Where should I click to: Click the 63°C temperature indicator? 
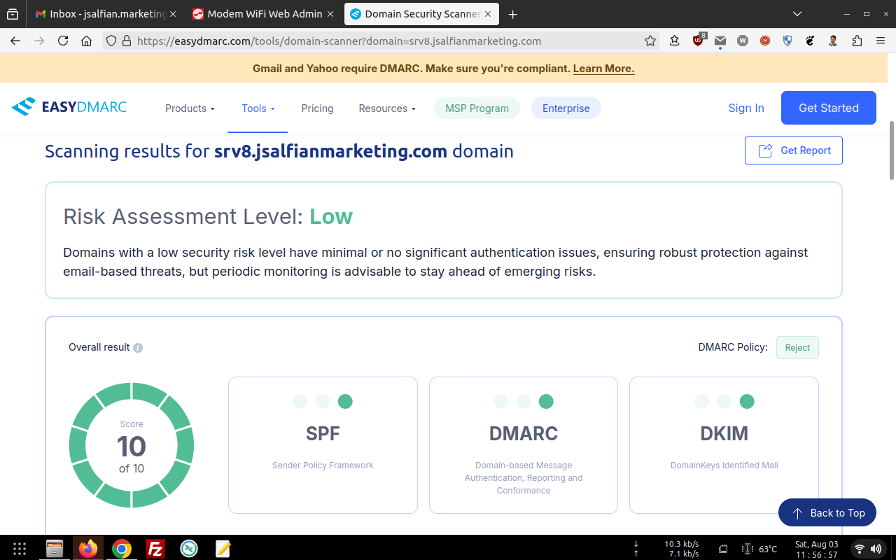pyautogui.click(x=760, y=549)
